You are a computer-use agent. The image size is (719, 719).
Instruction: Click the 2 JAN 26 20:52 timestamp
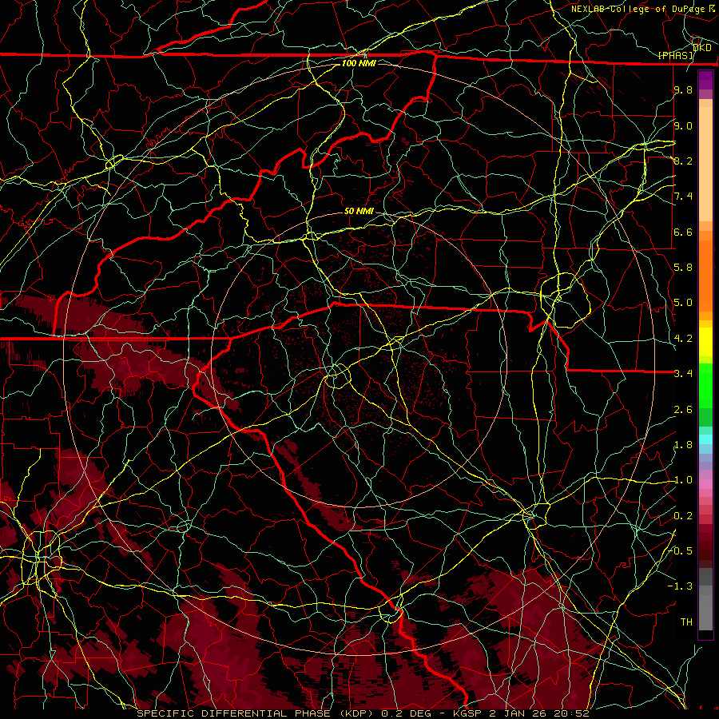coord(539,713)
